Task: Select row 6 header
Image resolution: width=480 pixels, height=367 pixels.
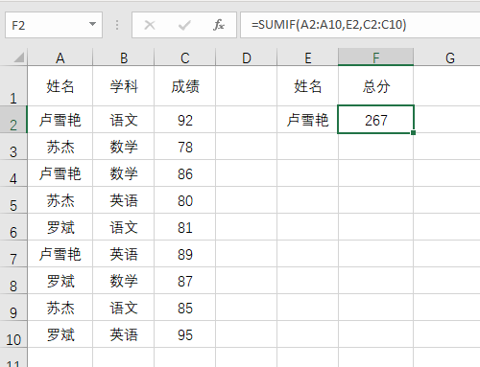Action: coord(13,227)
